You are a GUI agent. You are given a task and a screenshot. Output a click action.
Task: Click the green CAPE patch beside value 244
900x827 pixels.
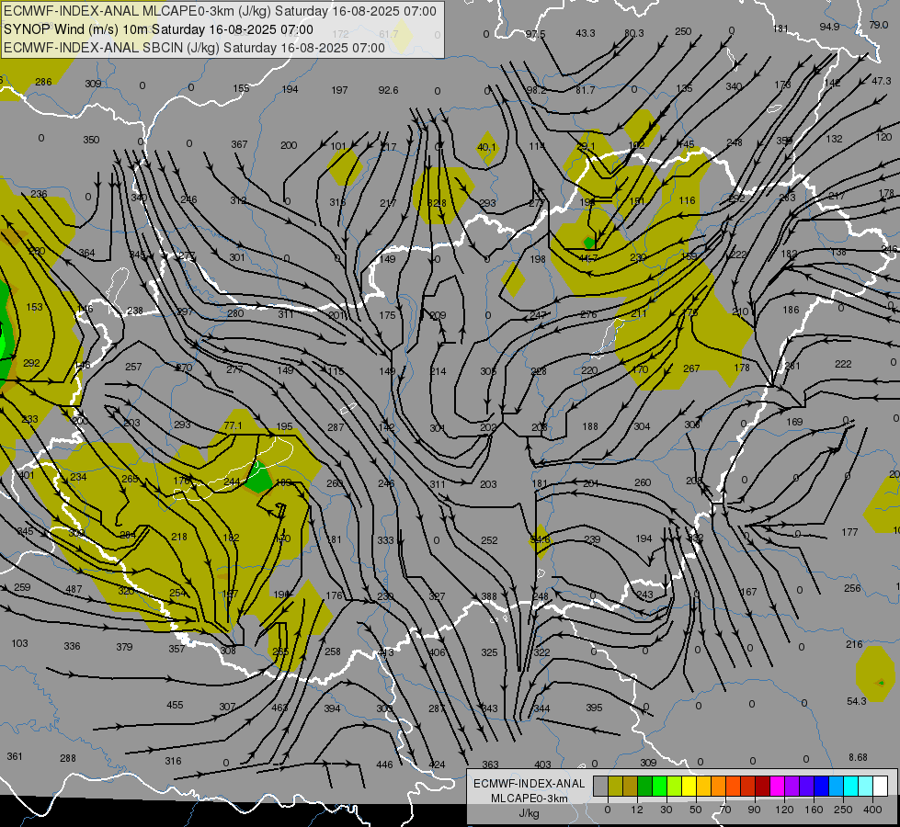(x=259, y=479)
